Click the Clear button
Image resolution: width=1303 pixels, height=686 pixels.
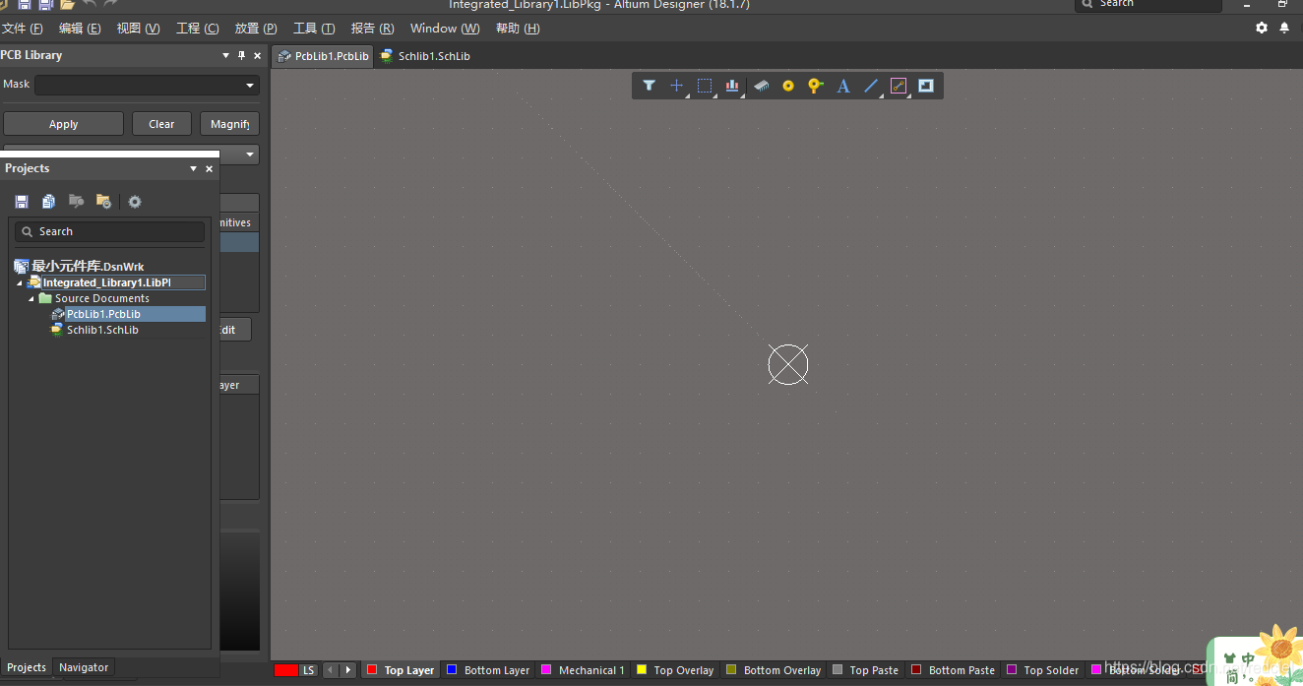click(161, 124)
